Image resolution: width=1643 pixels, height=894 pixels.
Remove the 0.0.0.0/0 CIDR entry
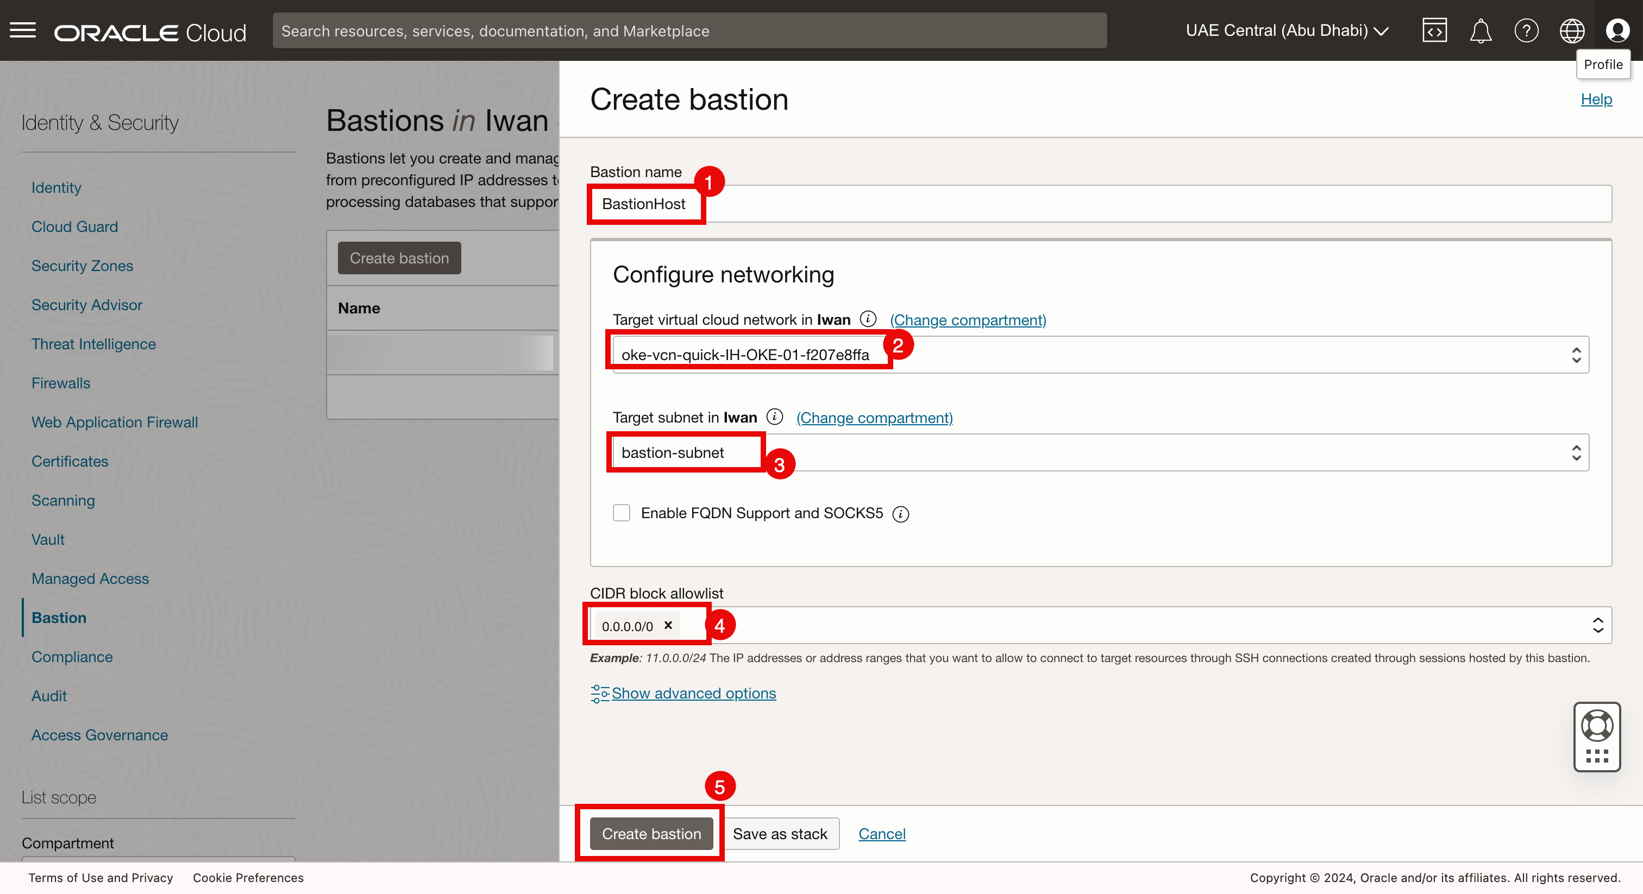pos(668,626)
